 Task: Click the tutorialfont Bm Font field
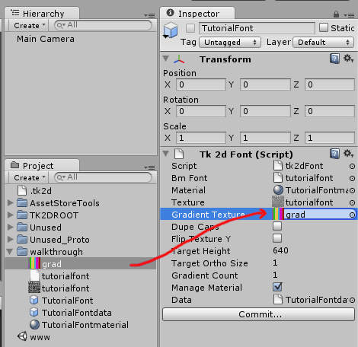pyautogui.click(x=315, y=178)
